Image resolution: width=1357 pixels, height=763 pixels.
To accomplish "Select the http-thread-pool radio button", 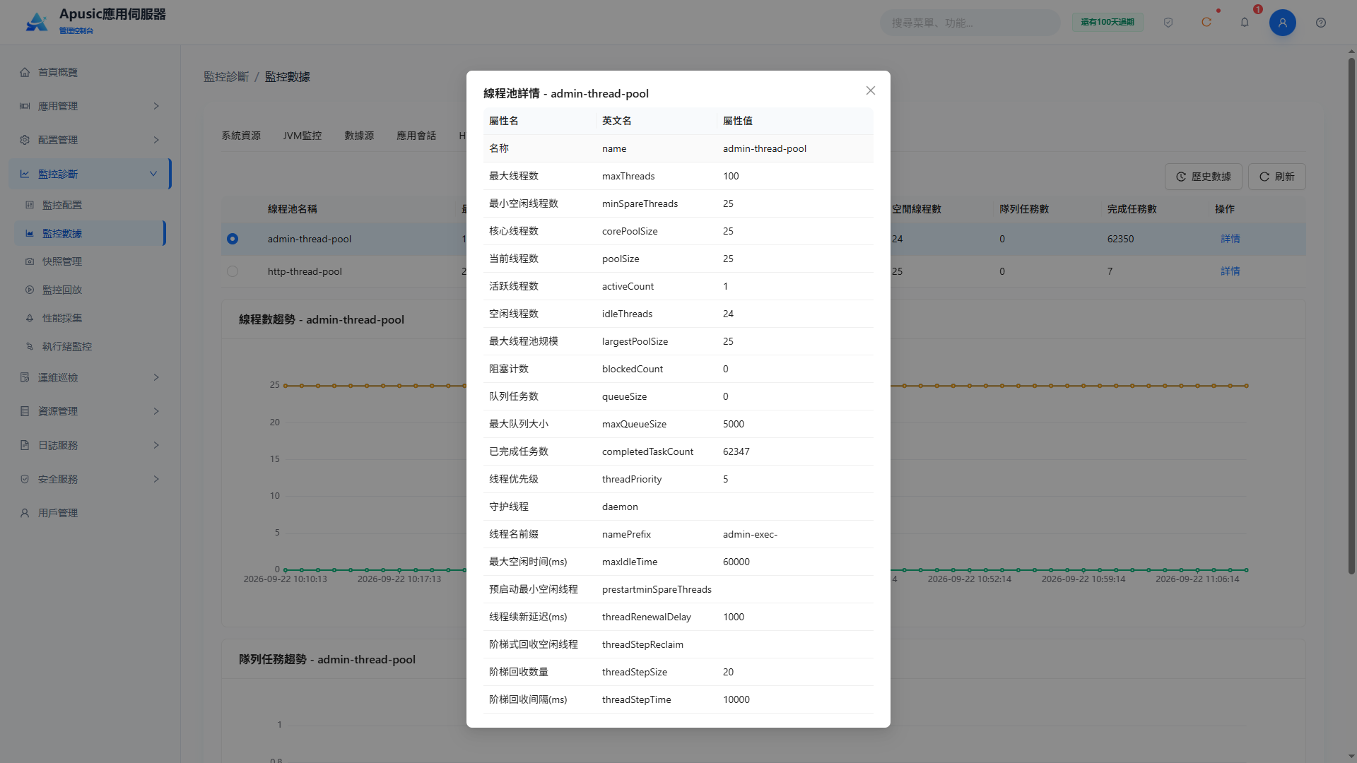I will click(233, 271).
